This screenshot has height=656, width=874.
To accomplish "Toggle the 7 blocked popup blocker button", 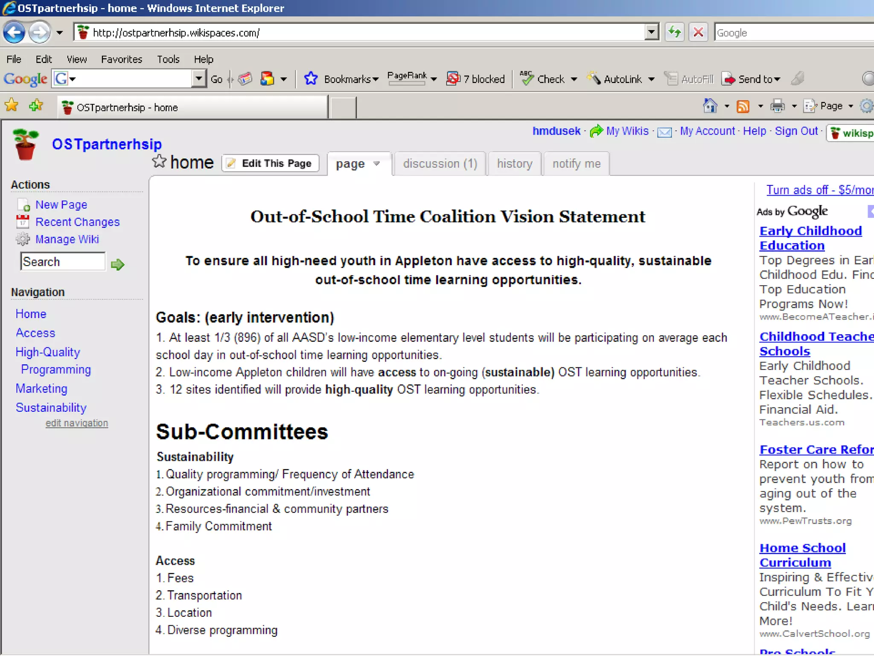I will (x=476, y=79).
